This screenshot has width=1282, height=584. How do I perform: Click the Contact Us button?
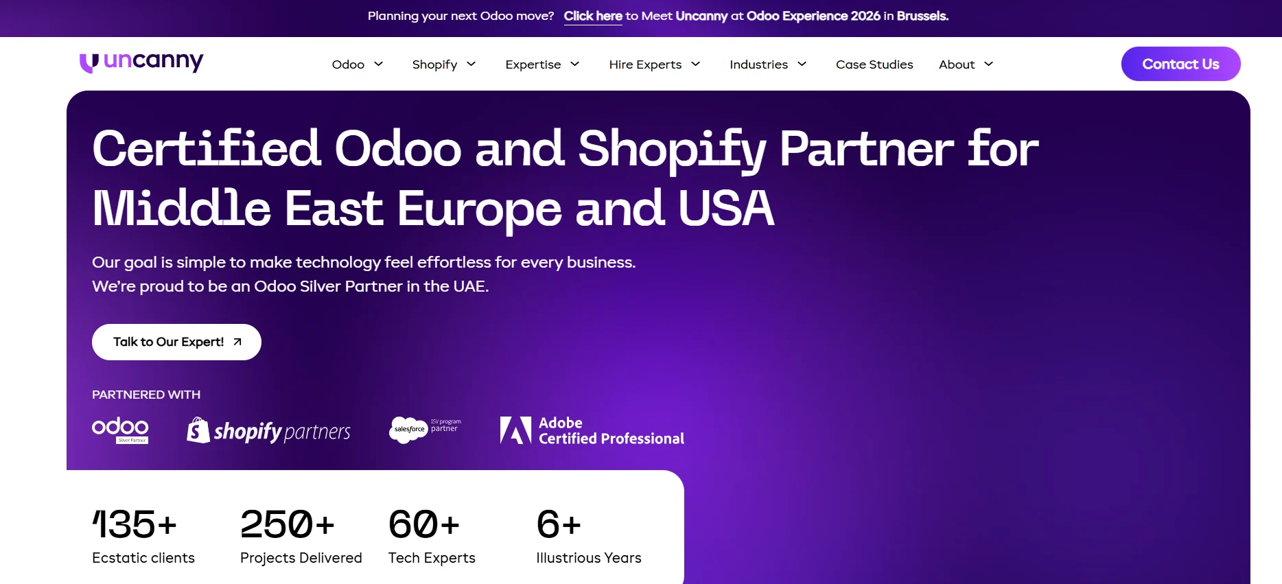pyautogui.click(x=1180, y=64)
